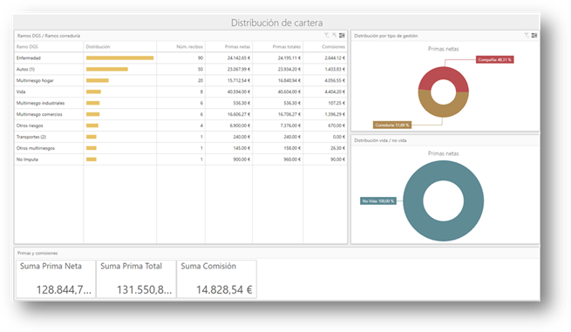This screenshot has width=571, height=332.
Task: Clear filter icon in Distribución por tipo de gestión
Action: coord(527,36)
